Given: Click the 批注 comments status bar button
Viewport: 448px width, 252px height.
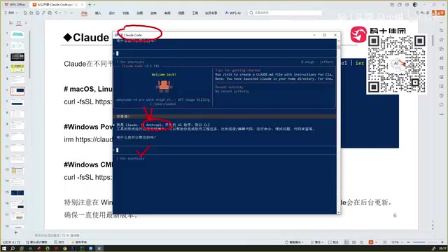Looking at the screenshot, I should [x=333, y=242].
